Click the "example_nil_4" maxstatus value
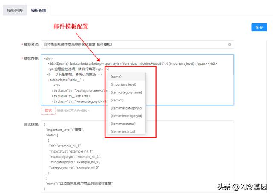The image size is (273, 196). (81, 151)
